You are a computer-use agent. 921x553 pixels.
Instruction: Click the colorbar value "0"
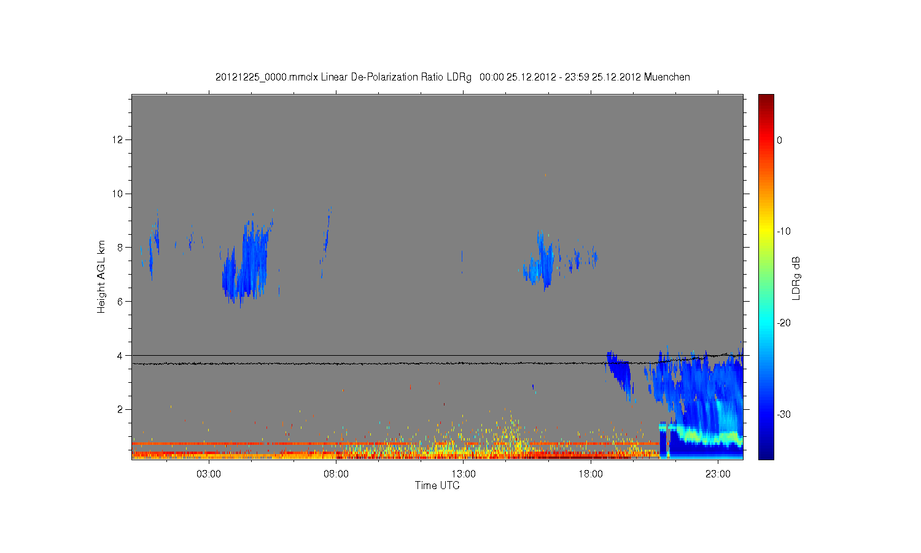(x=780, y=140)
